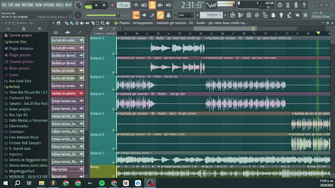Enable wait for input before recording
This screenshot has width=335, height=188.
pos(144,5)
